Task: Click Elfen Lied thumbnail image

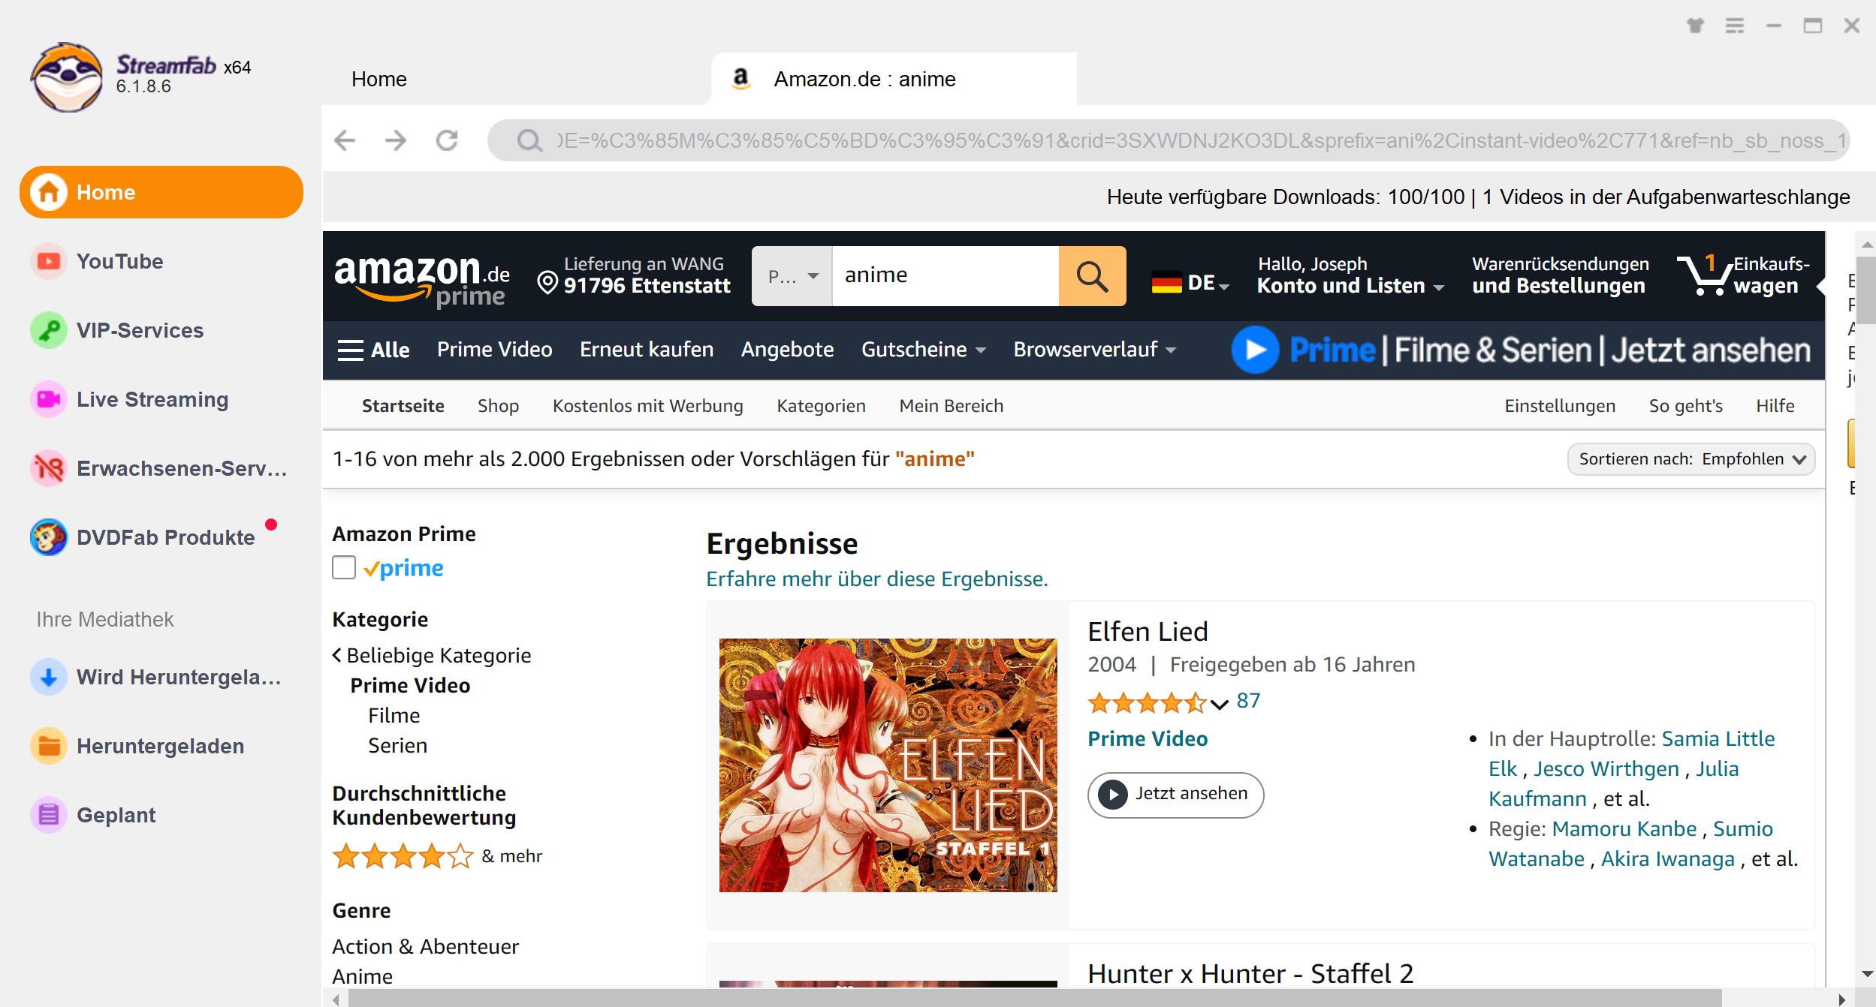Action: click(x=886, y=762)
